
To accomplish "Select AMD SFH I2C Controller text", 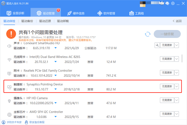I will point(46,112).
